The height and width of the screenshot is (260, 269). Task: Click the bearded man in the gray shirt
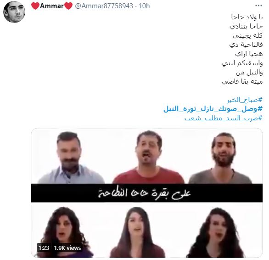pyautogui.click(x=221, y=158)
